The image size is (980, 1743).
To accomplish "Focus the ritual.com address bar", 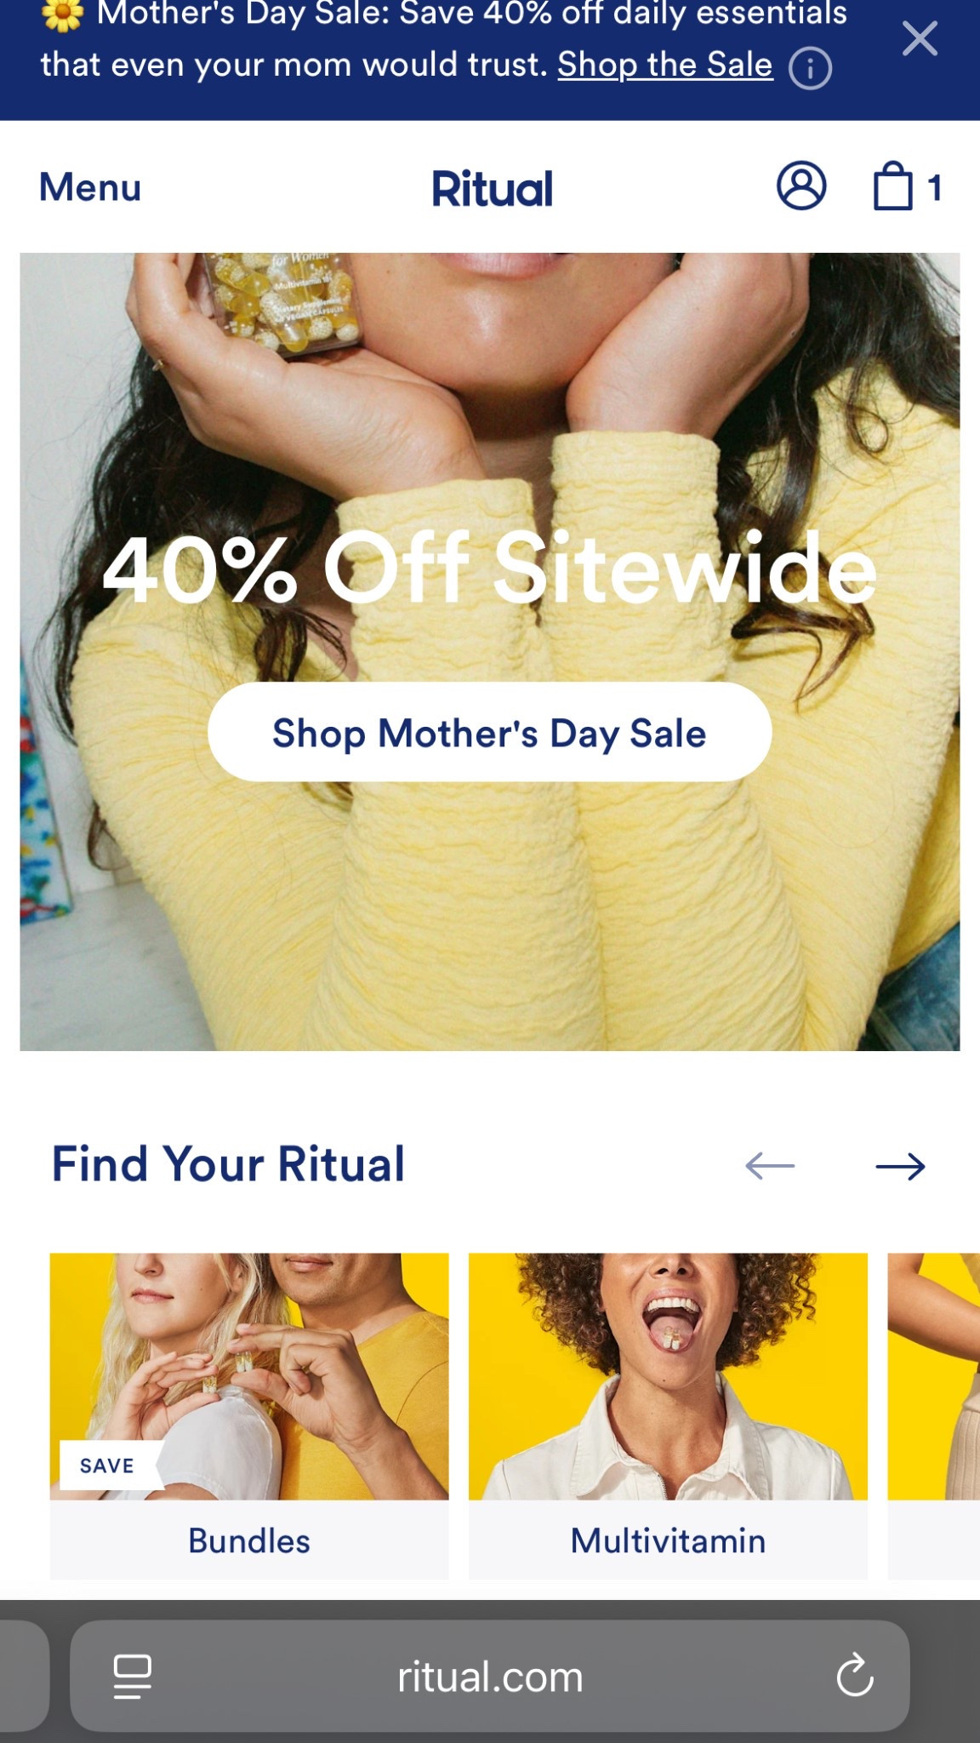I will click(x=490, y=1676).
